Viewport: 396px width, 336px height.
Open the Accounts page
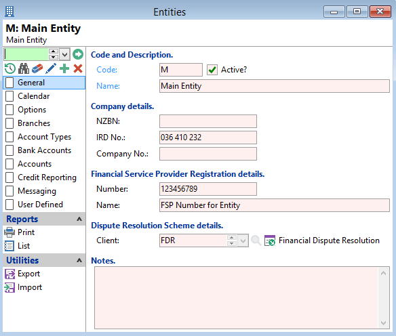pyautogui.click(x=44, y=164)
